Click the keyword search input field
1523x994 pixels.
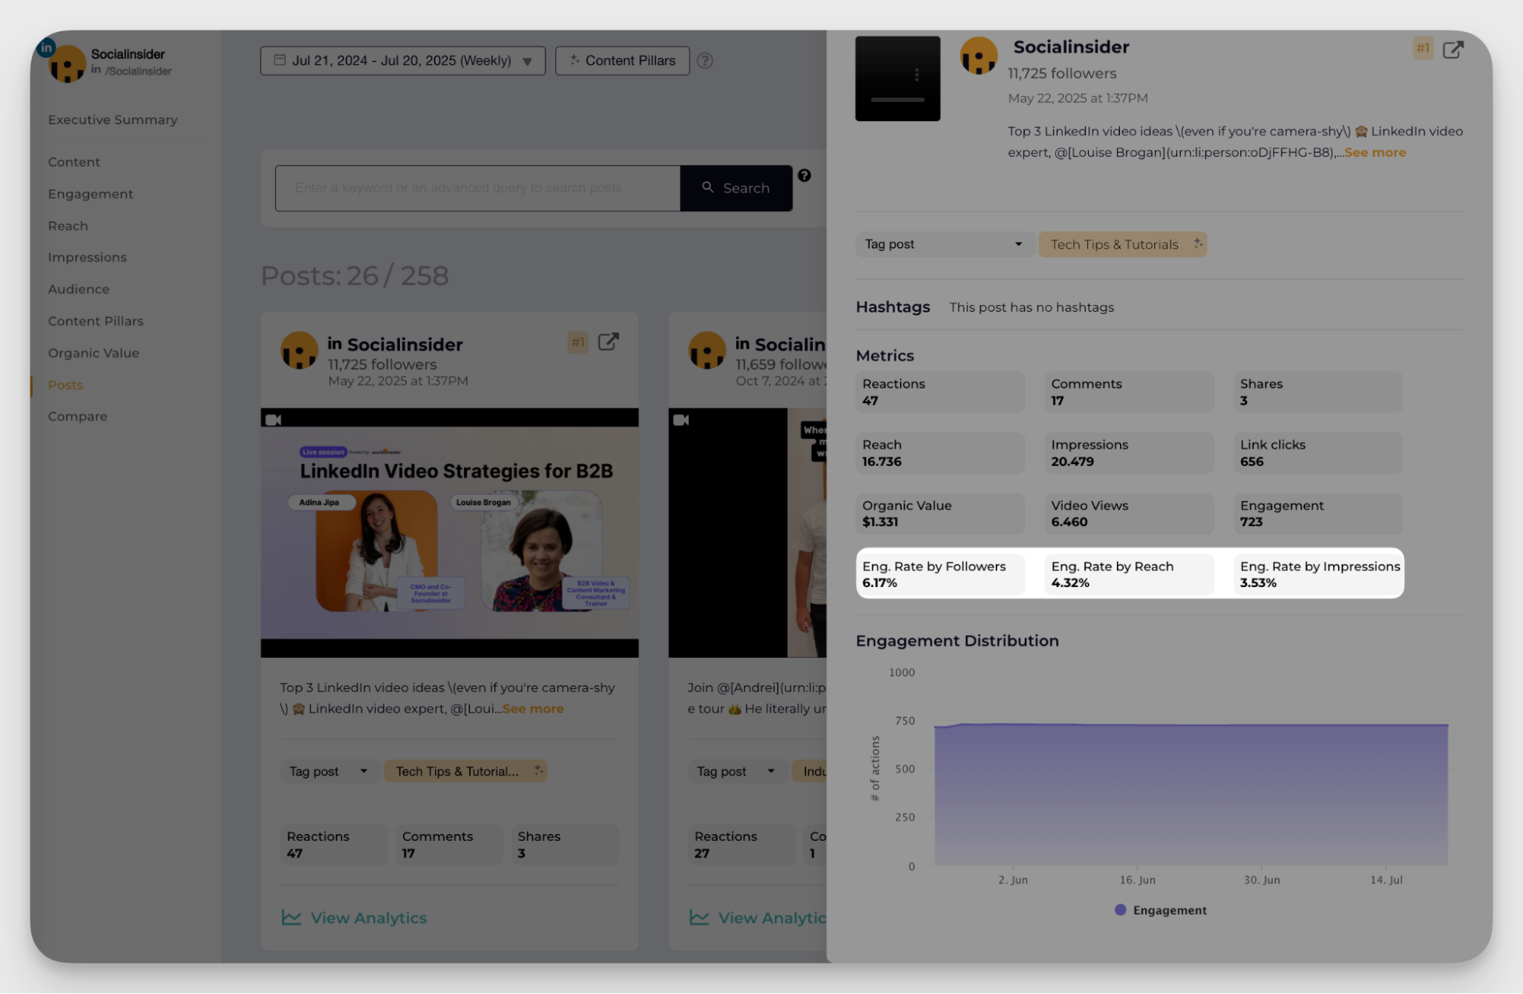[x=478, y=188]
